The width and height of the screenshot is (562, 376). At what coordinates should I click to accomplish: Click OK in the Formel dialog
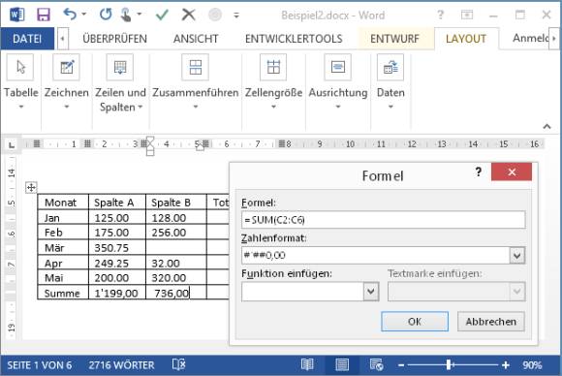point(415,322)
